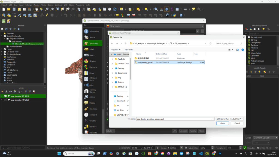The width and height of the screenshot is (279, 157).
Task: Show the pop_density 2020 layer
Action: pyautogui.click(x=5, y=100)
